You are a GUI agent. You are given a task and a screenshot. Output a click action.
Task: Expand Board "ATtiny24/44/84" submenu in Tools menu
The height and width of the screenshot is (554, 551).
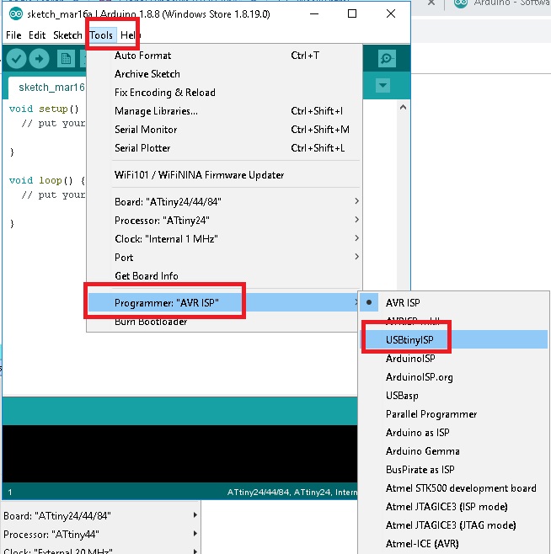click(224, 202)
